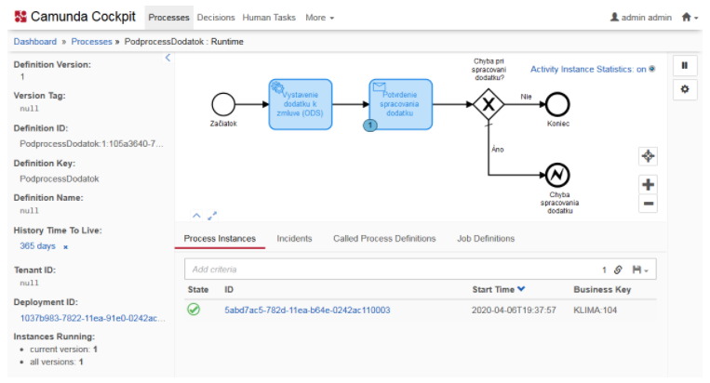Go to Dashboard via the breadcrumb
Viewport: 710px width, 383px height.
click(34, 42)
